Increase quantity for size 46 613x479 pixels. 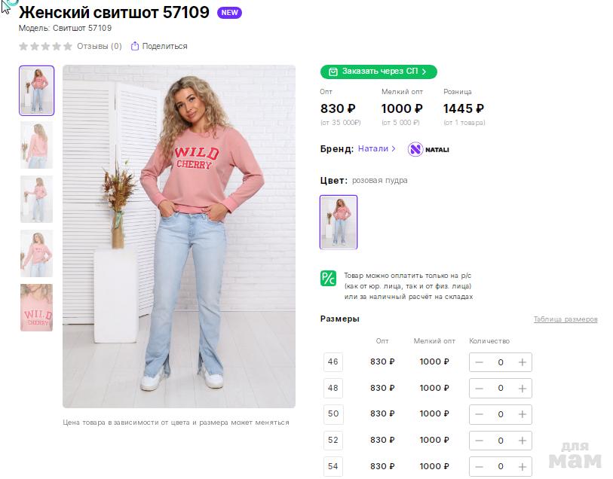(x=522, y=362)
